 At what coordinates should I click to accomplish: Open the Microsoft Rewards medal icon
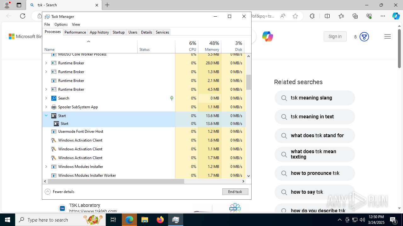[364, 37]
